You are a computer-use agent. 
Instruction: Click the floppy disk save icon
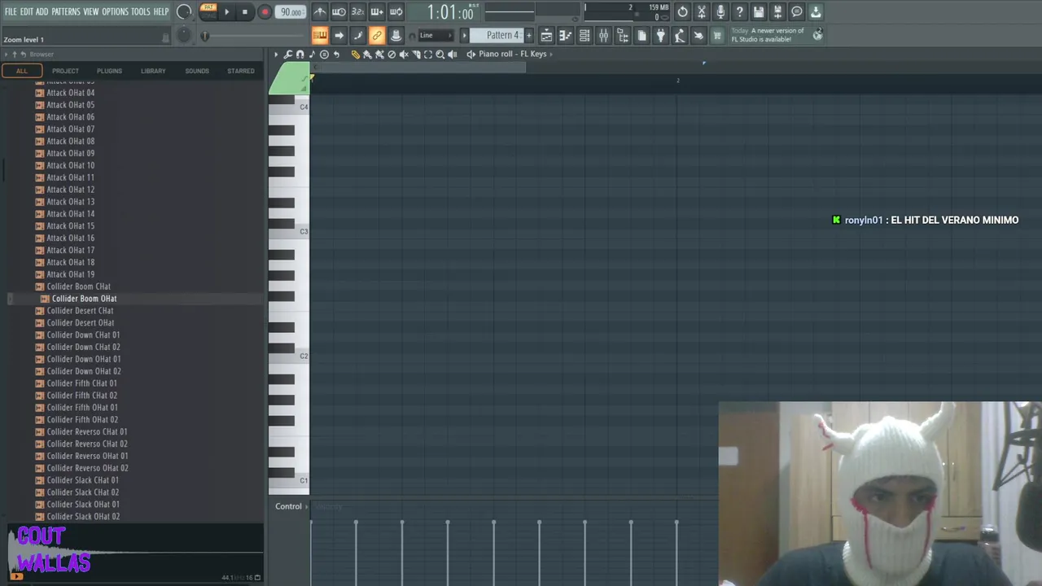tap(759, 12)
